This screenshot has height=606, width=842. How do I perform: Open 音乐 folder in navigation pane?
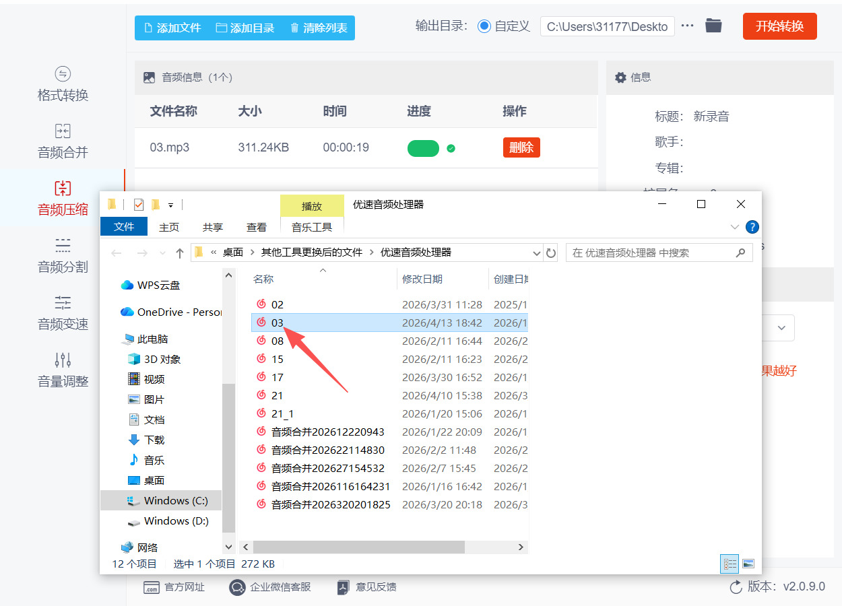[x=146, y=460]
